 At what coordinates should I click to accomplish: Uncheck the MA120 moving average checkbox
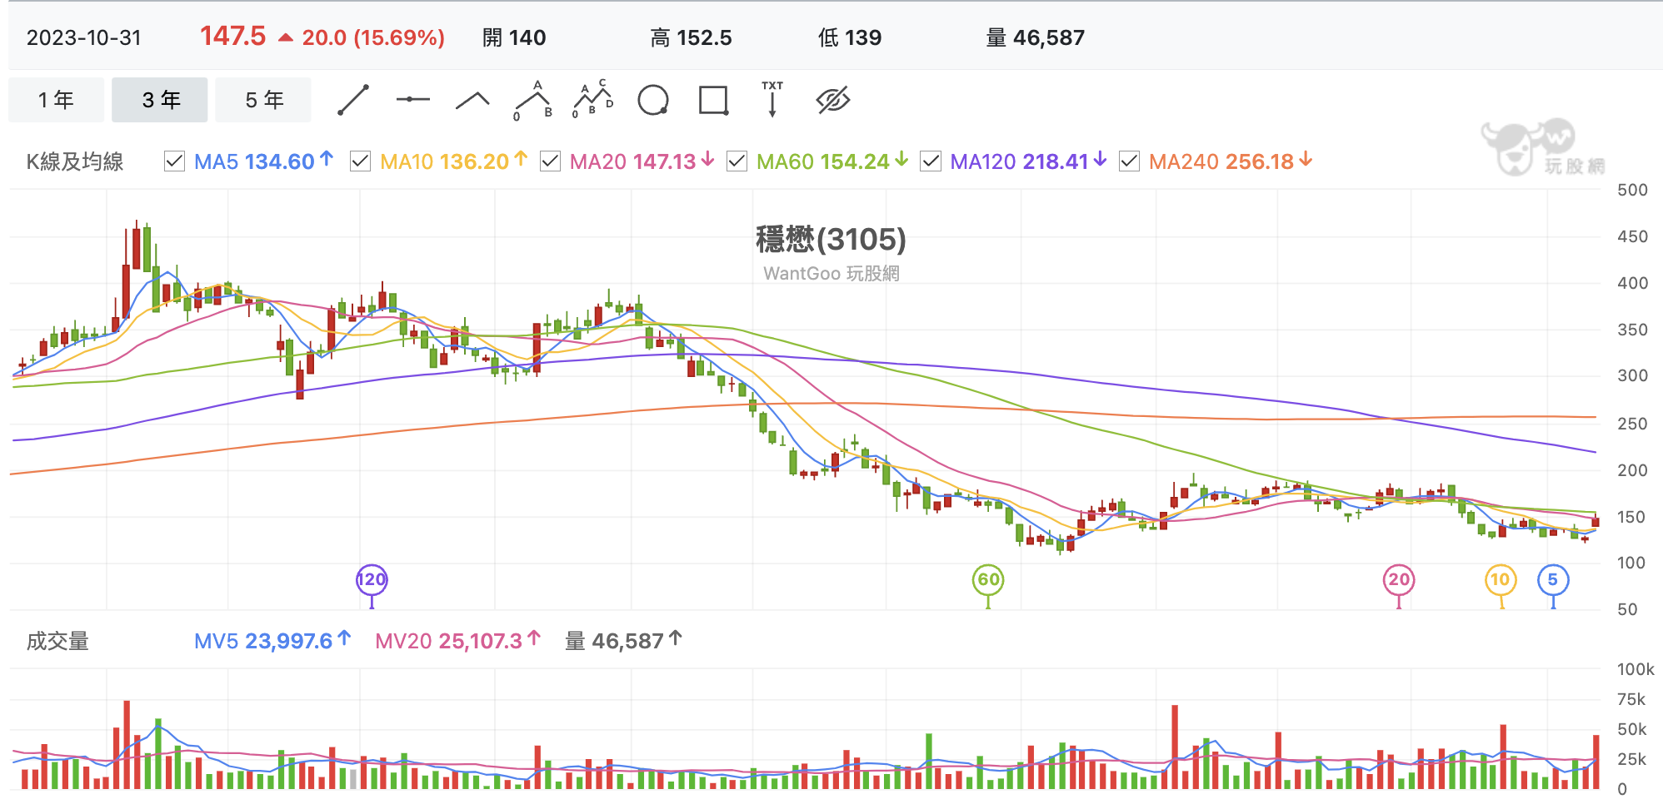tap(930, 161)
